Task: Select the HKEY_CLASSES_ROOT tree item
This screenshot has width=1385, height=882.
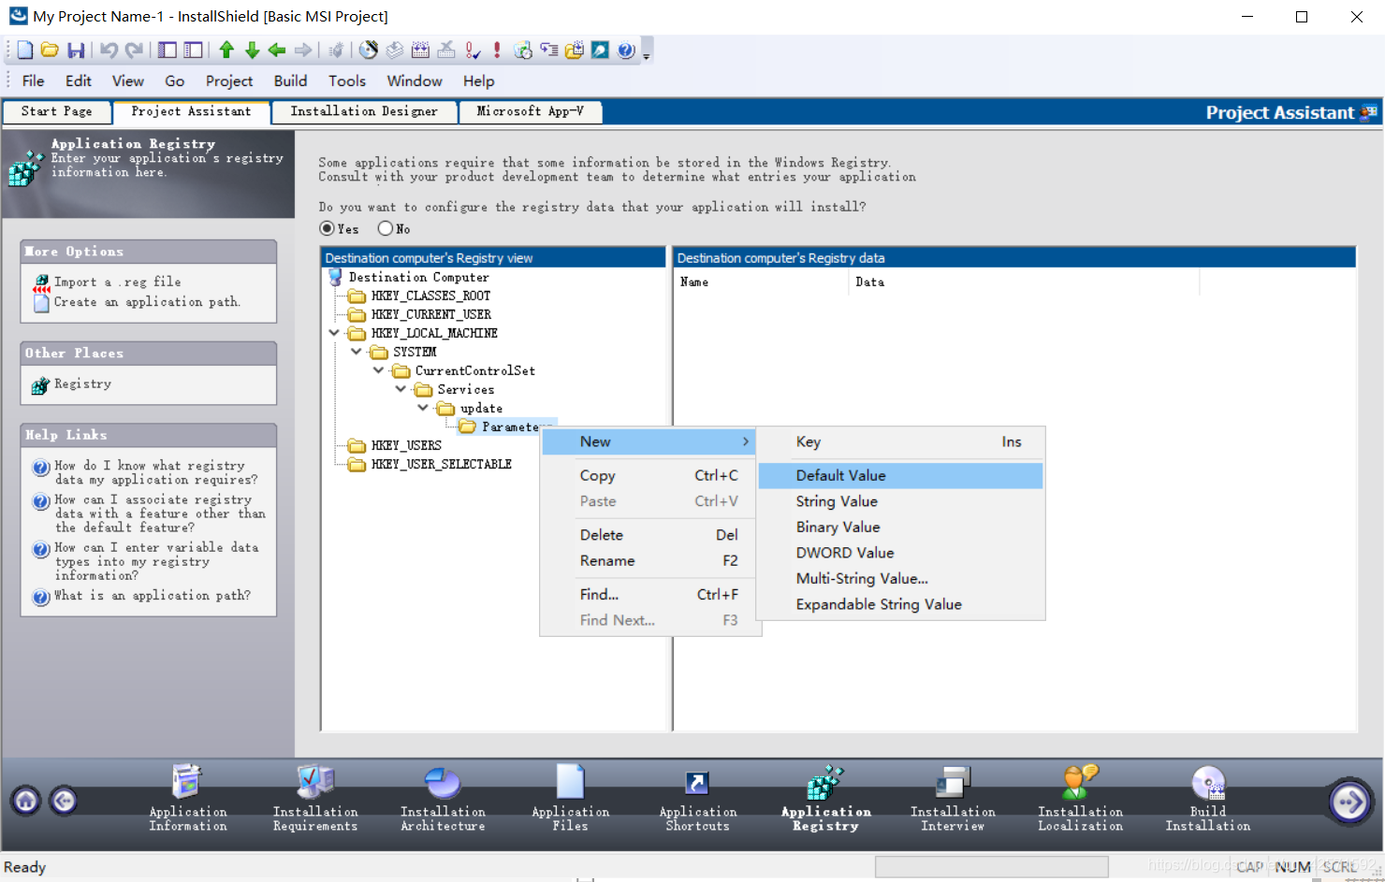Action: pos(430,296)
